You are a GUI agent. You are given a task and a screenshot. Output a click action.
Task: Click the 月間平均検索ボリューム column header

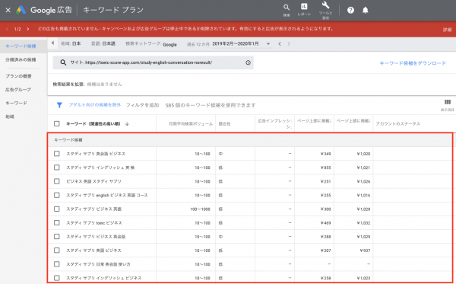tap(191, 124)
